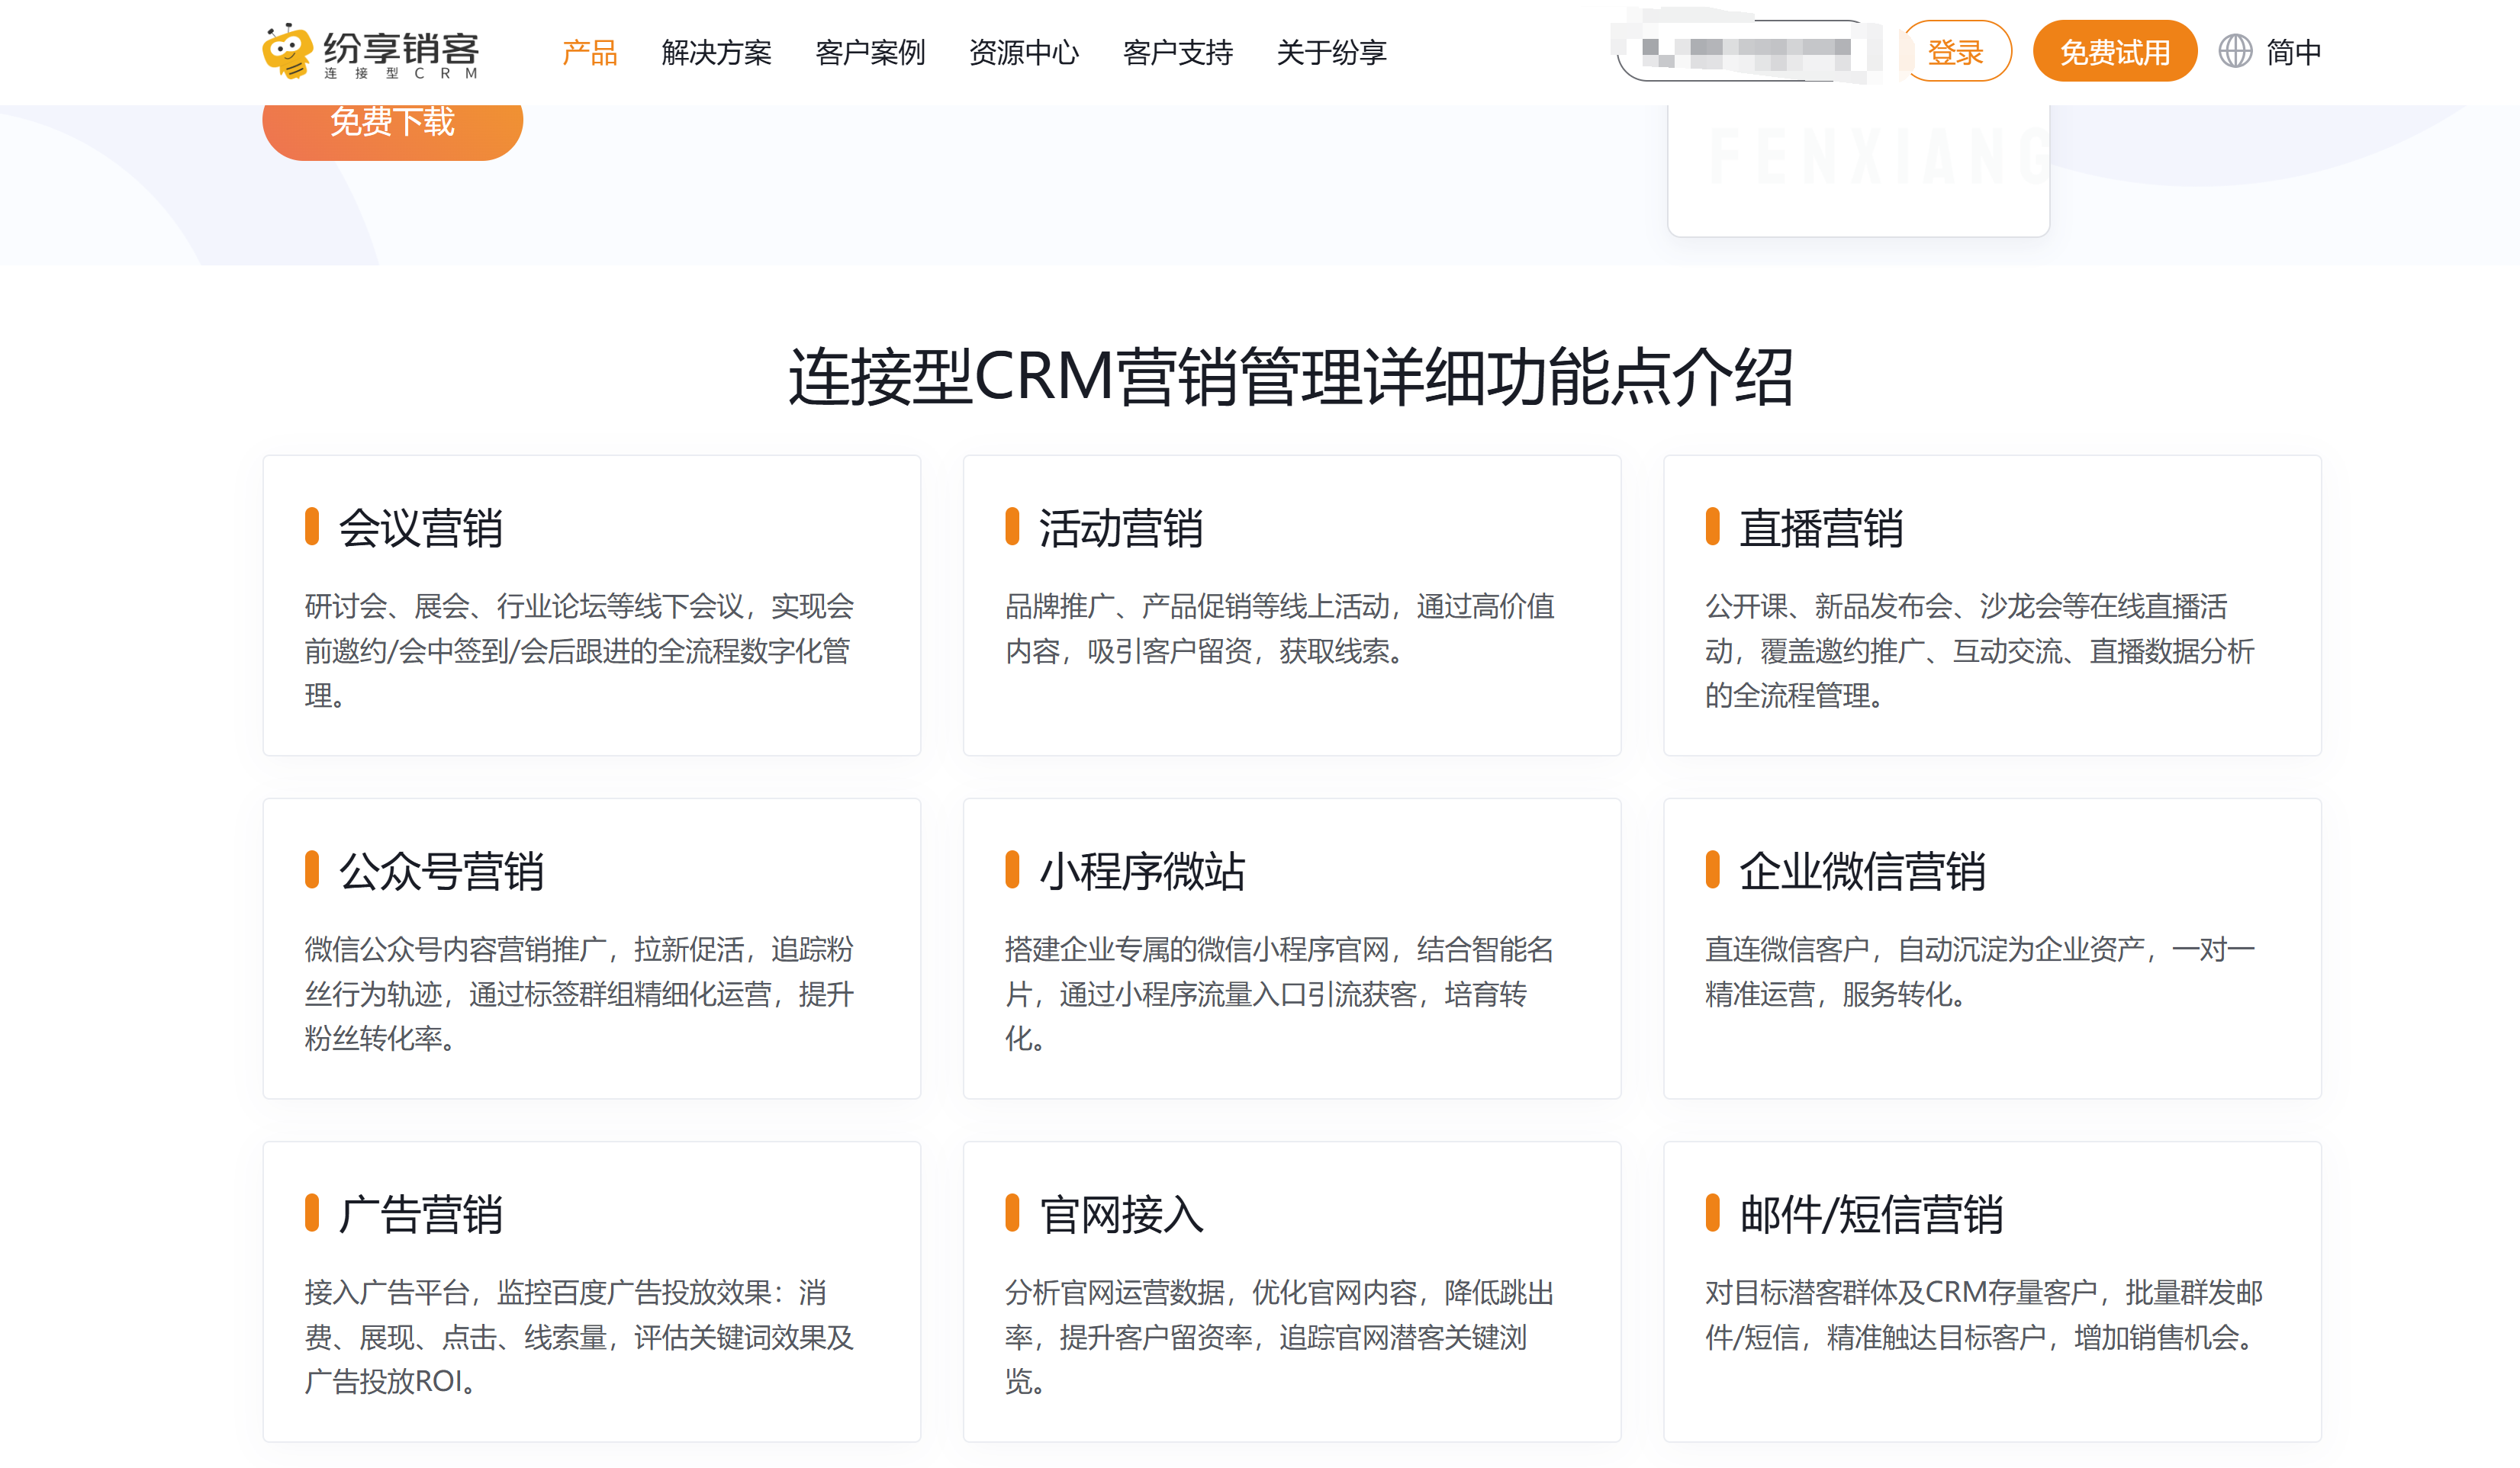Click the 广告营销 orange marker icon
This screenshot has height=1468, width=2520.
click(x=313, y=1215)
